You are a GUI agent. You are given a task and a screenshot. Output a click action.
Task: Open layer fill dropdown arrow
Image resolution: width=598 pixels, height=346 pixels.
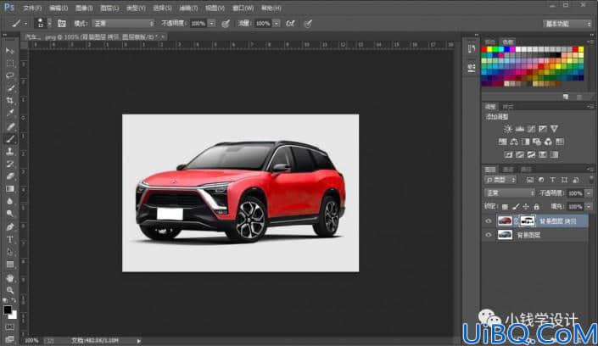pos(589,207)
